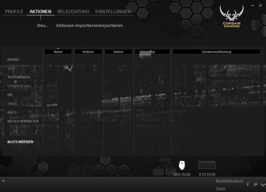Open the Forum link
Screen dimensions: 266x192
220,188
